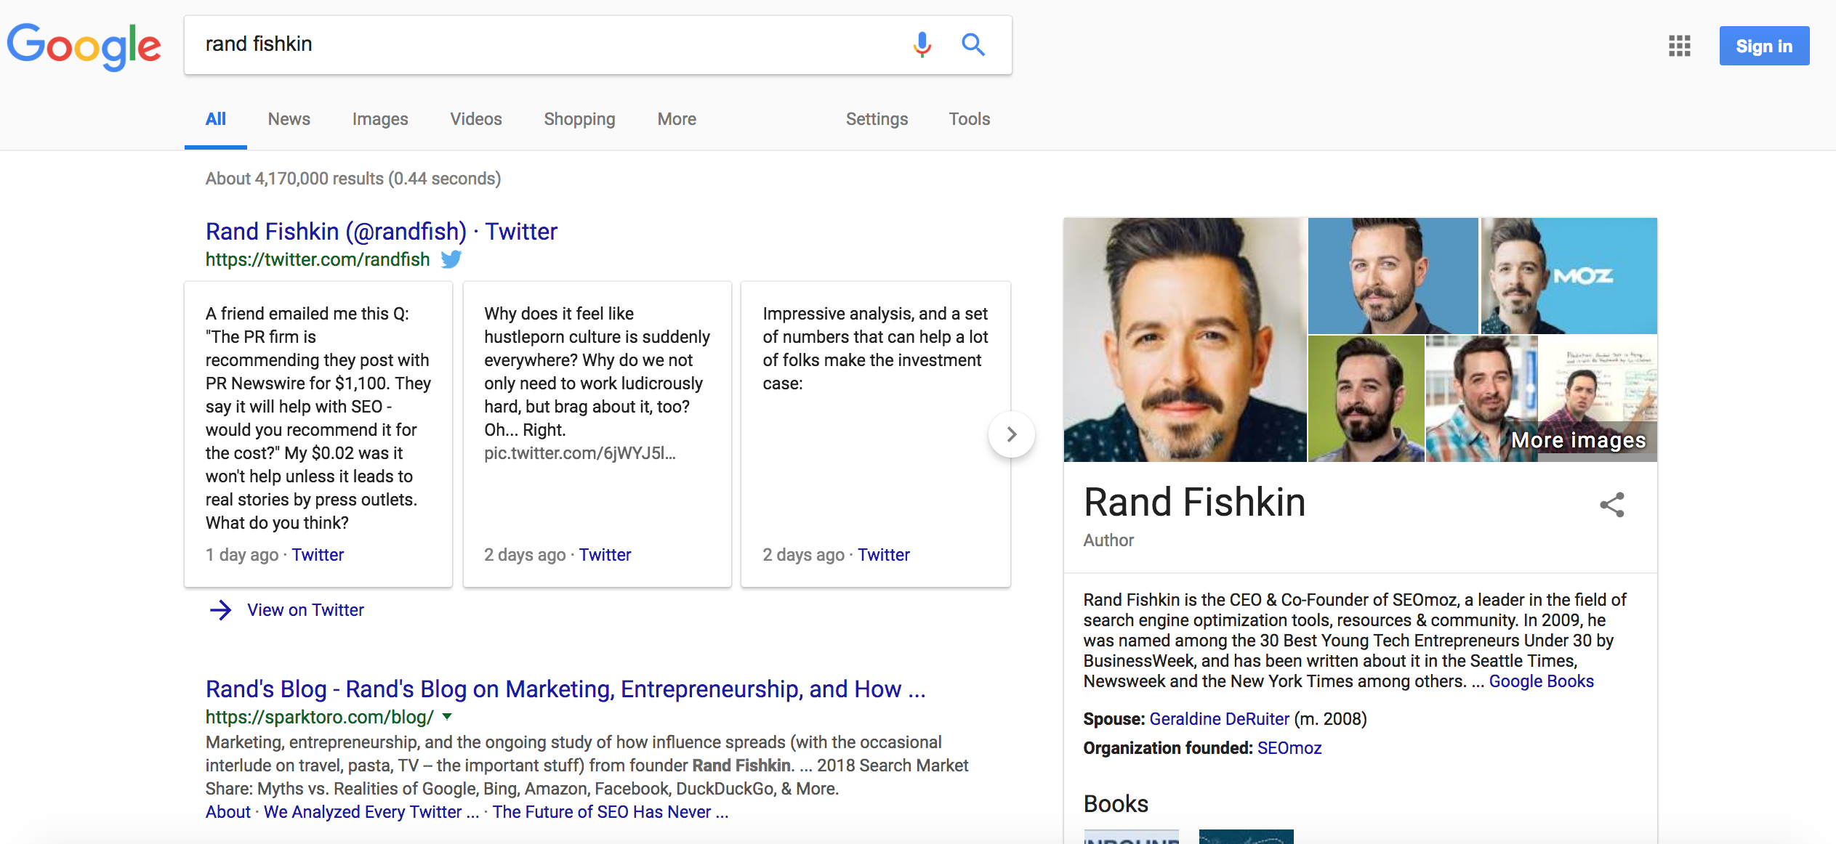
Task: Click the Sign in button
Action: pyautogui.click(x=1764, y=46)
